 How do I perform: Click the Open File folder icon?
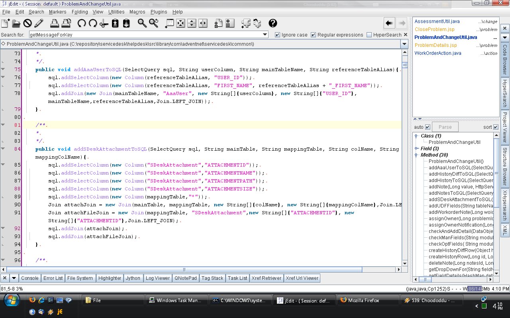[x=16, y=23]
